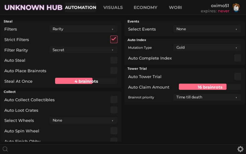This screenshot has width=246, height=154.
Task: Turn on Auto Spin Wheel
Action: click(x=114, y=131)
